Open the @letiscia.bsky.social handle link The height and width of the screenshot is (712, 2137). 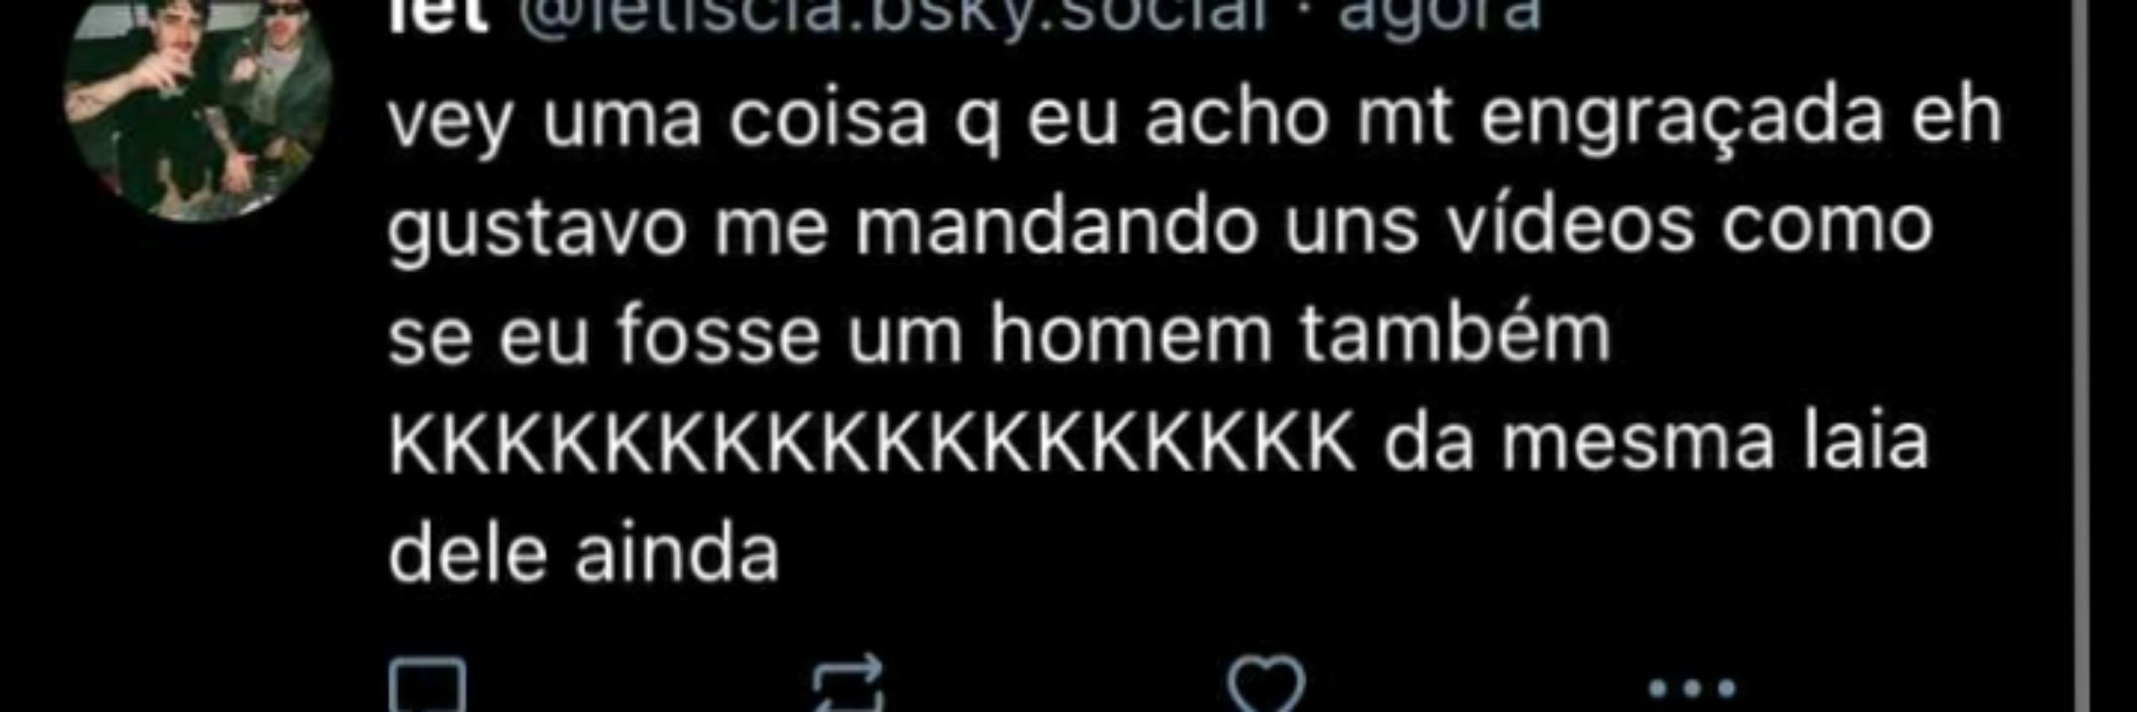[x=894, y=14]
